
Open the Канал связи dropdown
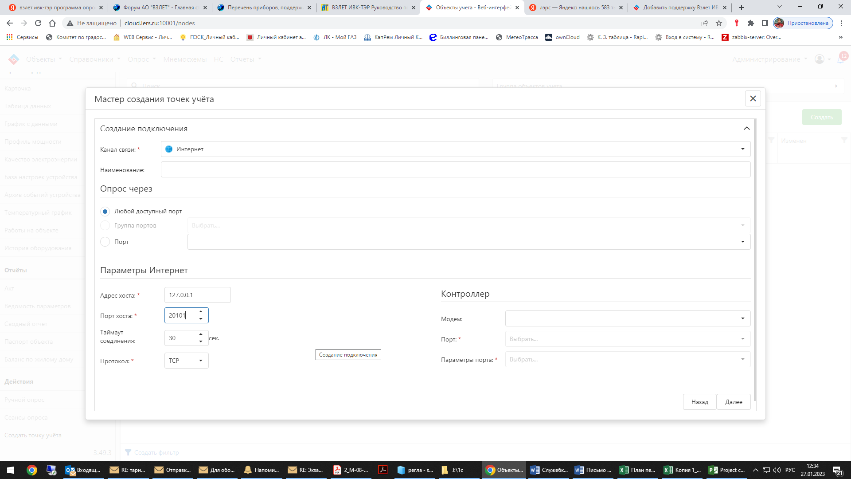(x=455, y=149)
